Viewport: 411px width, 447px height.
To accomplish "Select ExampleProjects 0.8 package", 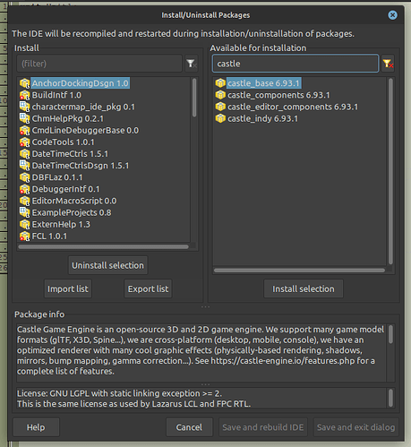I will click(x=72, y=212).
